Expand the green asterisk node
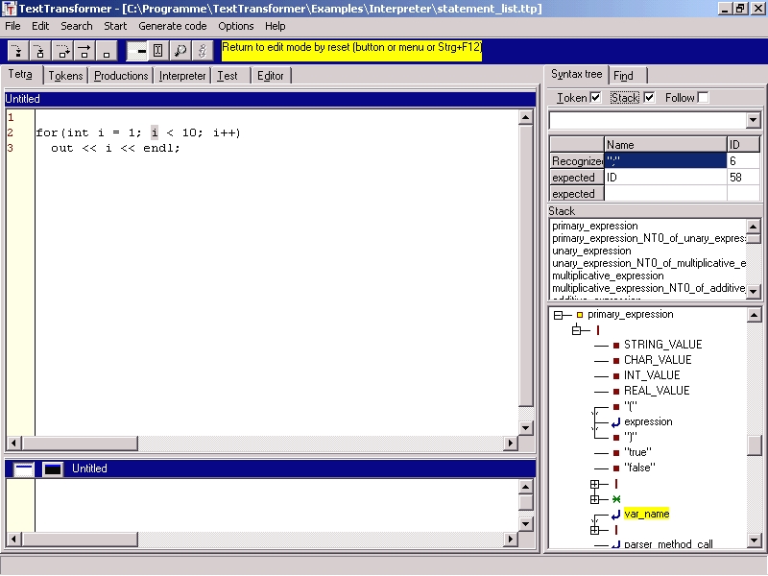This screenshot has height=576, width=768. pos(594,499)
